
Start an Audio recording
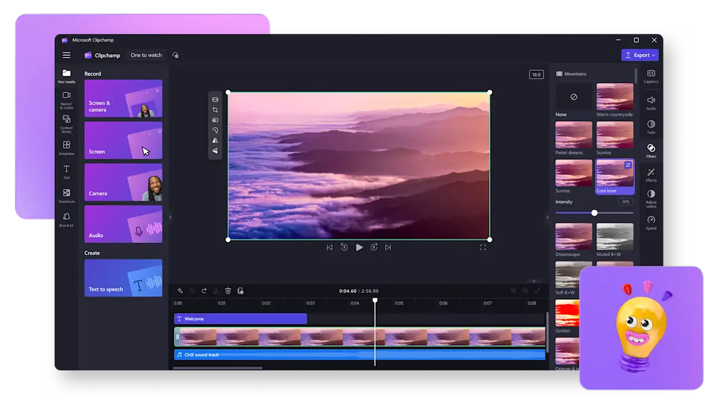click(123, 224)
